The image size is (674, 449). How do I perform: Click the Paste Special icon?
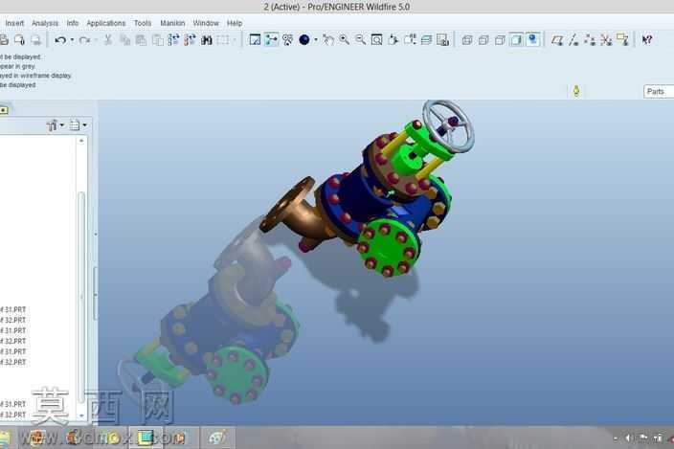158,40
